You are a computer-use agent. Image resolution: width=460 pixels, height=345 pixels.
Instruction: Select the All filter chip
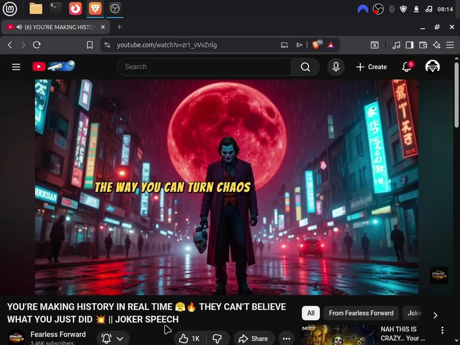[x=311, y=313]
